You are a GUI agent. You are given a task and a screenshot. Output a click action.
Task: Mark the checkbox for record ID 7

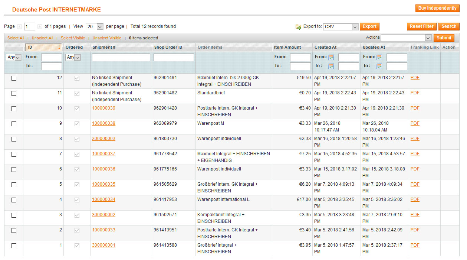(x=14, y=154)
